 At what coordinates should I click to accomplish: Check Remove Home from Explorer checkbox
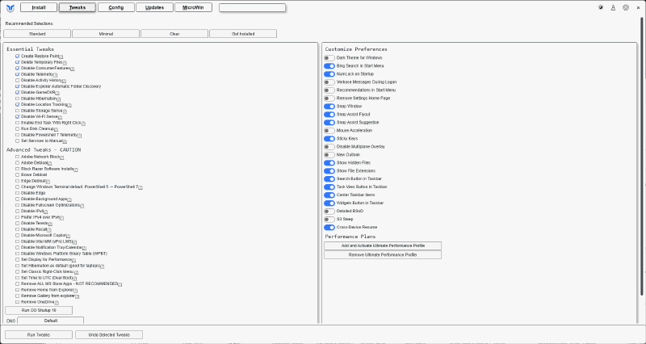pyautogui.click(x=17, y=290)
